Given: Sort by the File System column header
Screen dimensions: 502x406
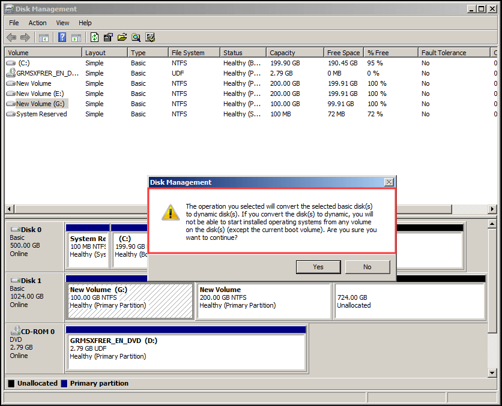Looking at the screenshot, I should click(195, 53).
